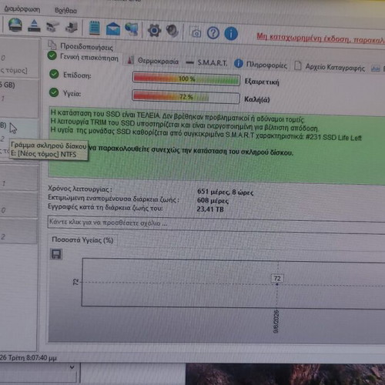This screenshot has width=385, height=385.
Task: Open the Βοήθεια menu
Action: (x=65, y=11)
